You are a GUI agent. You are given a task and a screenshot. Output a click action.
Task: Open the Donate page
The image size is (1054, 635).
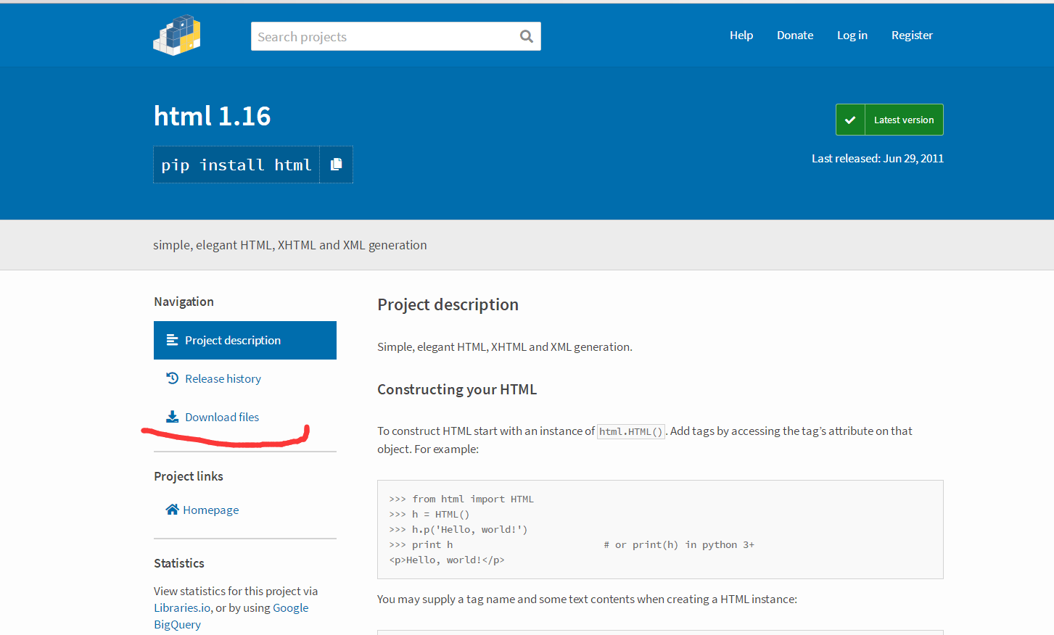[x=795, y=35]
